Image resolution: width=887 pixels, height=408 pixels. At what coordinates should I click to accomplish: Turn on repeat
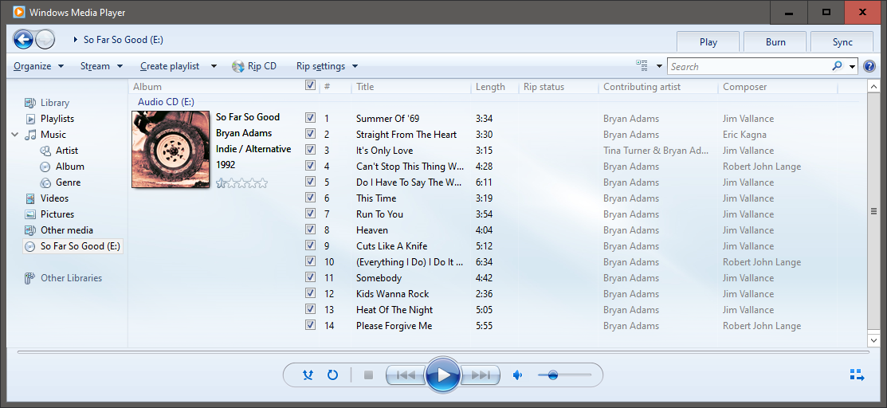pyautogui.click(x=332, y=375)
